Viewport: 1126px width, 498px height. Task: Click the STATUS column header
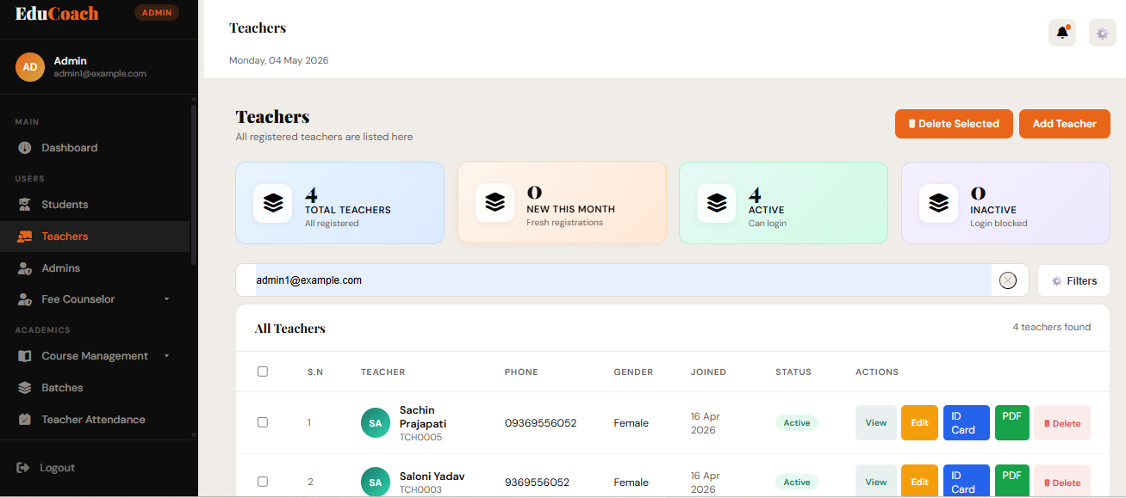tap(793, 372)
